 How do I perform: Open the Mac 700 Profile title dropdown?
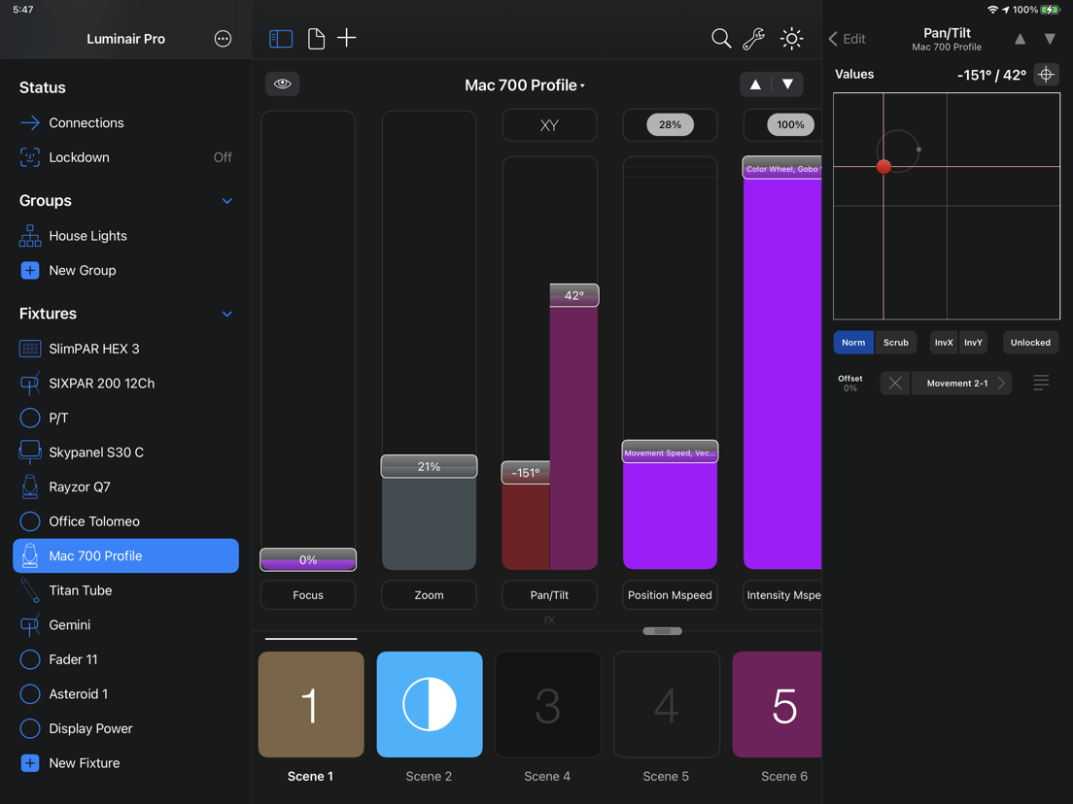pos(525,85)
